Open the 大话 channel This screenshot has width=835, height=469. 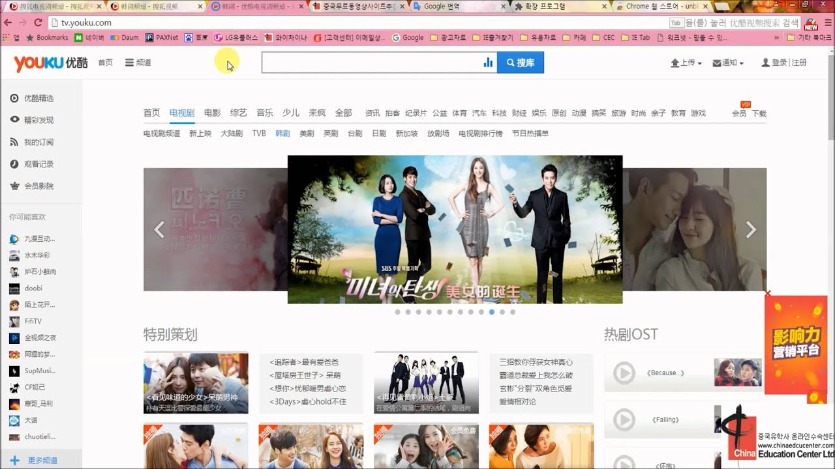(32, 420)
